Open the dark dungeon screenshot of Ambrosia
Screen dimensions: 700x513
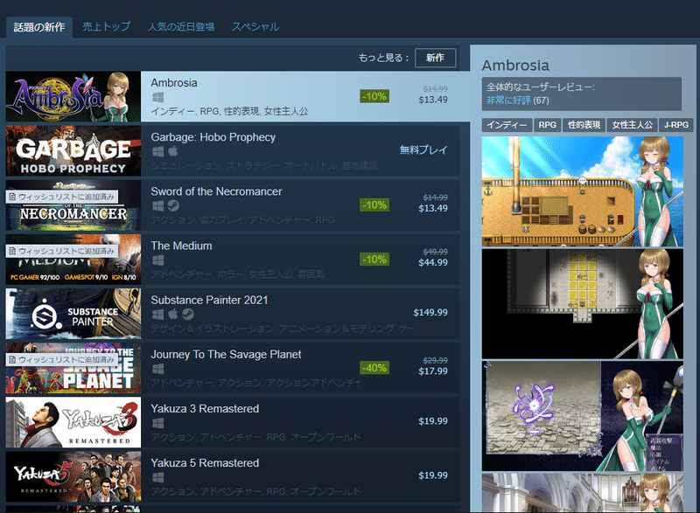click(x=583, y=304)
